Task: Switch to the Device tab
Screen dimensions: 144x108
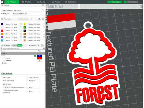Action: pos(41,2)
